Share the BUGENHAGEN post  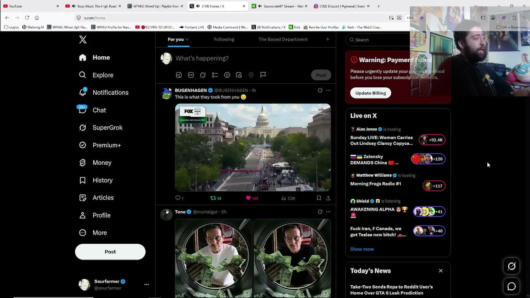(328, 198)
